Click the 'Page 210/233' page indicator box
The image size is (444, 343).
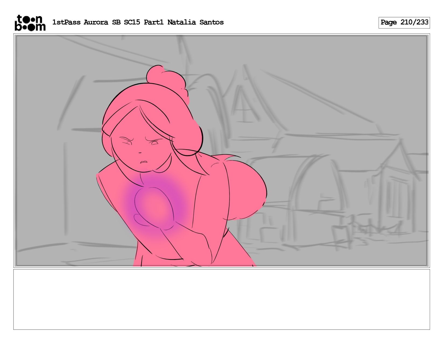click(x=404, y=23)
